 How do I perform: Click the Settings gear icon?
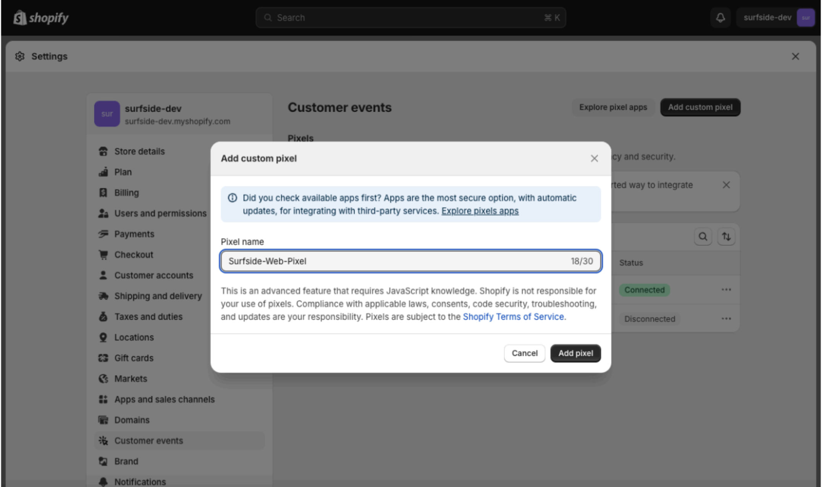[20, 56]
